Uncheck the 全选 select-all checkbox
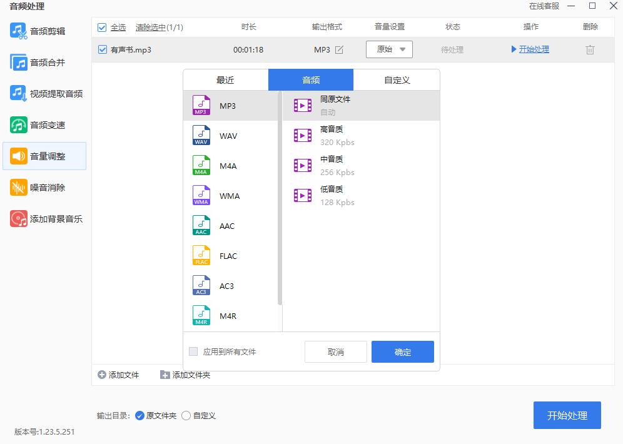 tap(101, 27)
